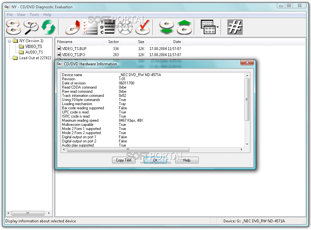Click OK in Hardware Information dialog
The height and width of the screenshot is (230, 311).
(155, 160)
